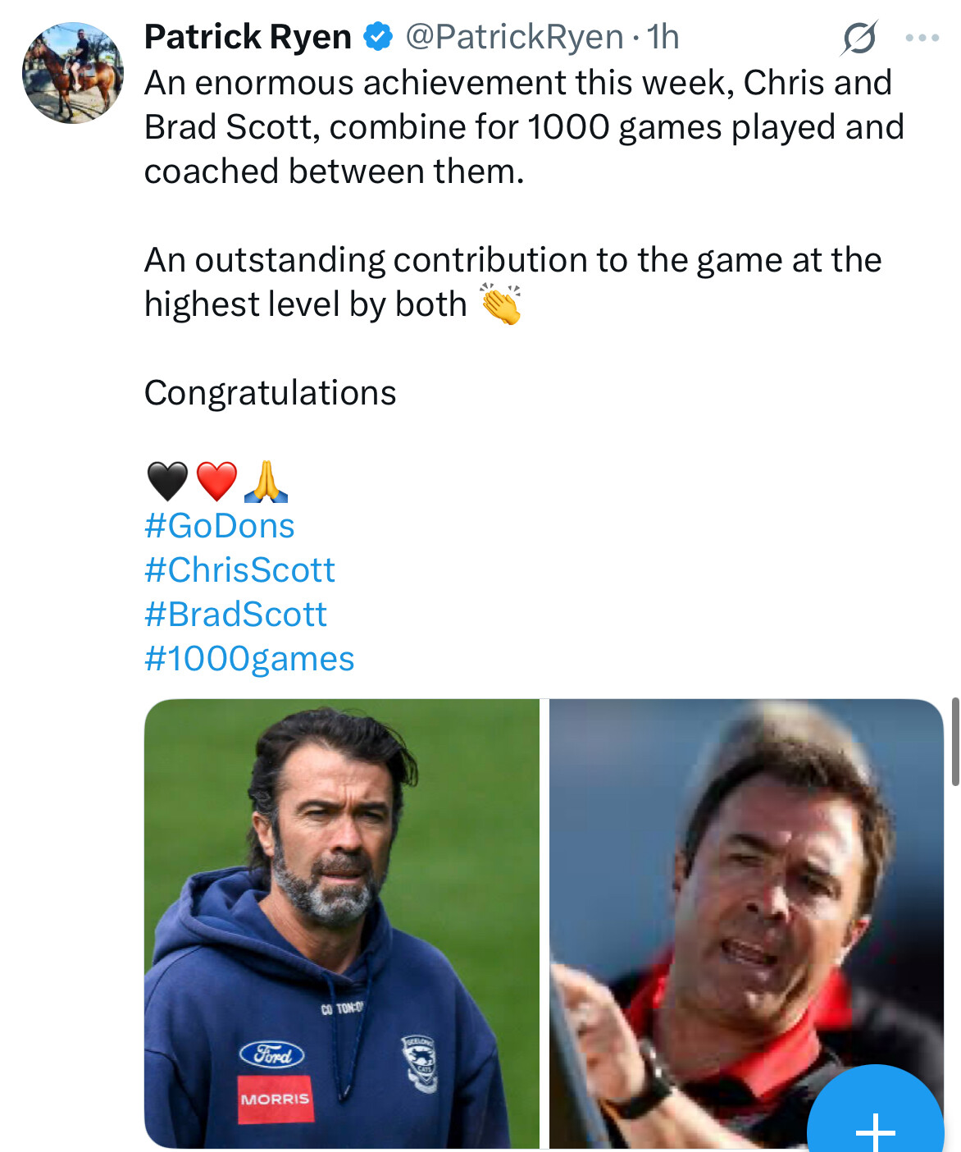Click the @PatrickRyen handle
The image size is (961, 1152).
(514, 37)
